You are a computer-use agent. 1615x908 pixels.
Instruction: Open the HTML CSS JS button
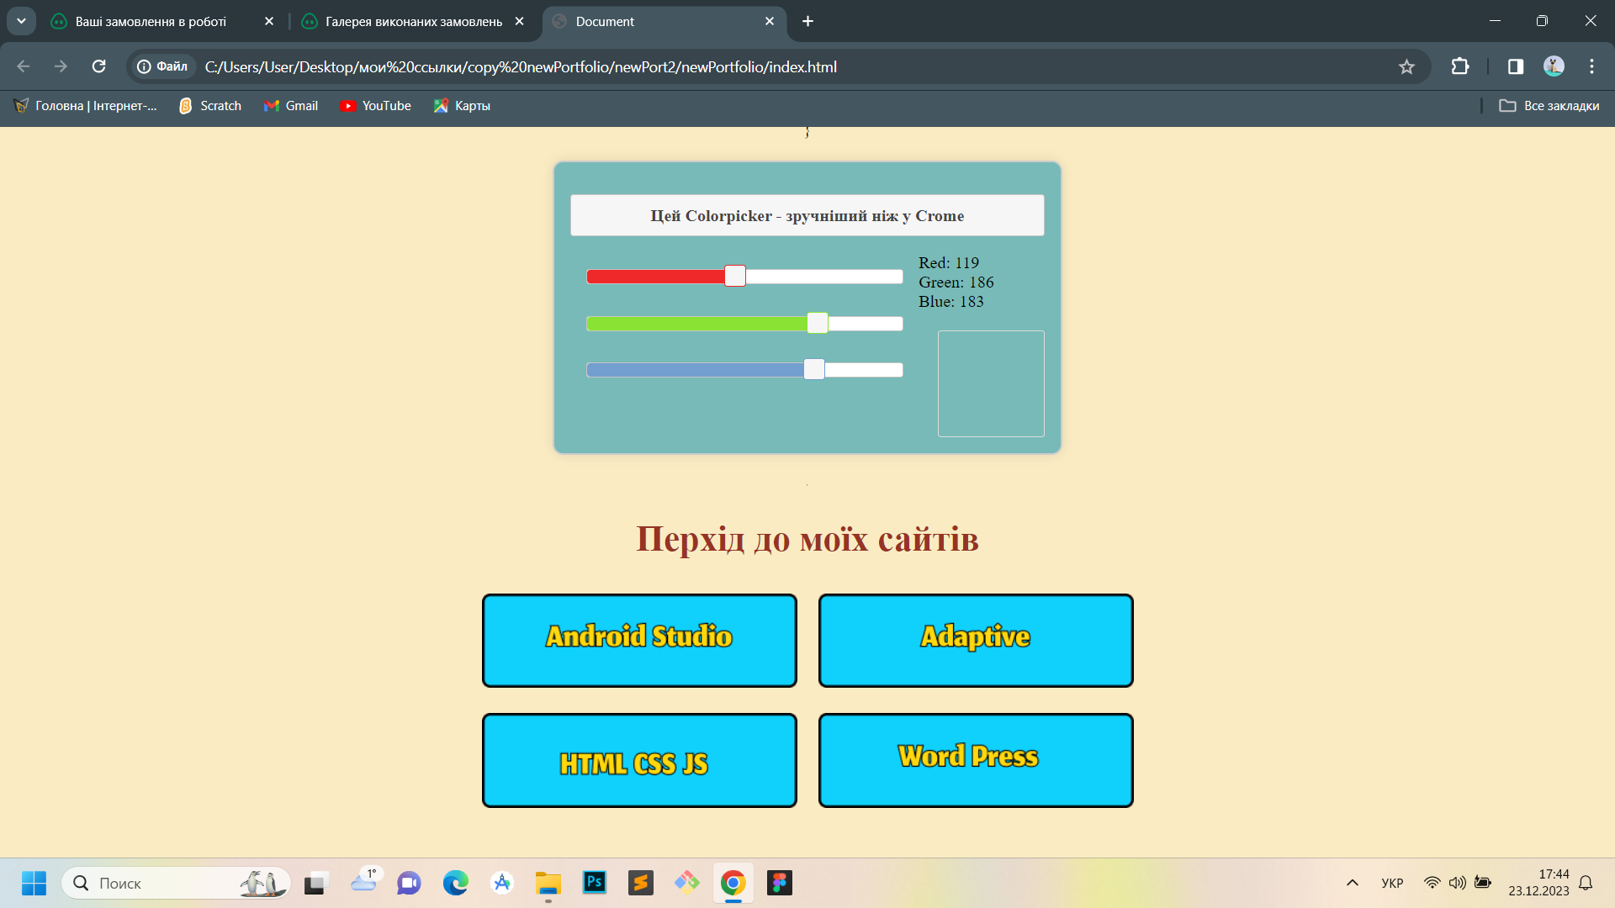pos(639,760)
